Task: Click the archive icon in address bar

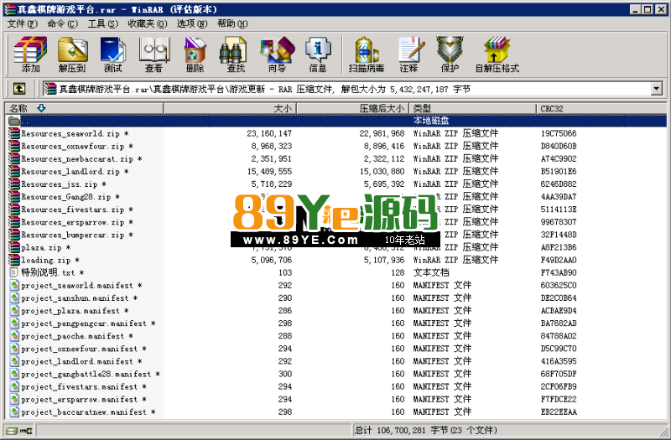Action: point(50,89)
